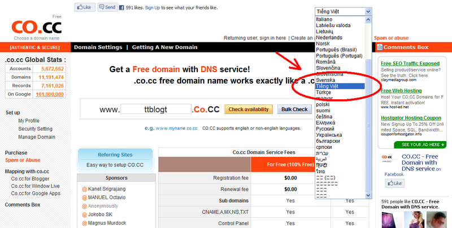This screenshot has height=228, width=452.
Task: Click the language list scrollbar thumb
Action: pyautogui.click(x=368, y=125)
